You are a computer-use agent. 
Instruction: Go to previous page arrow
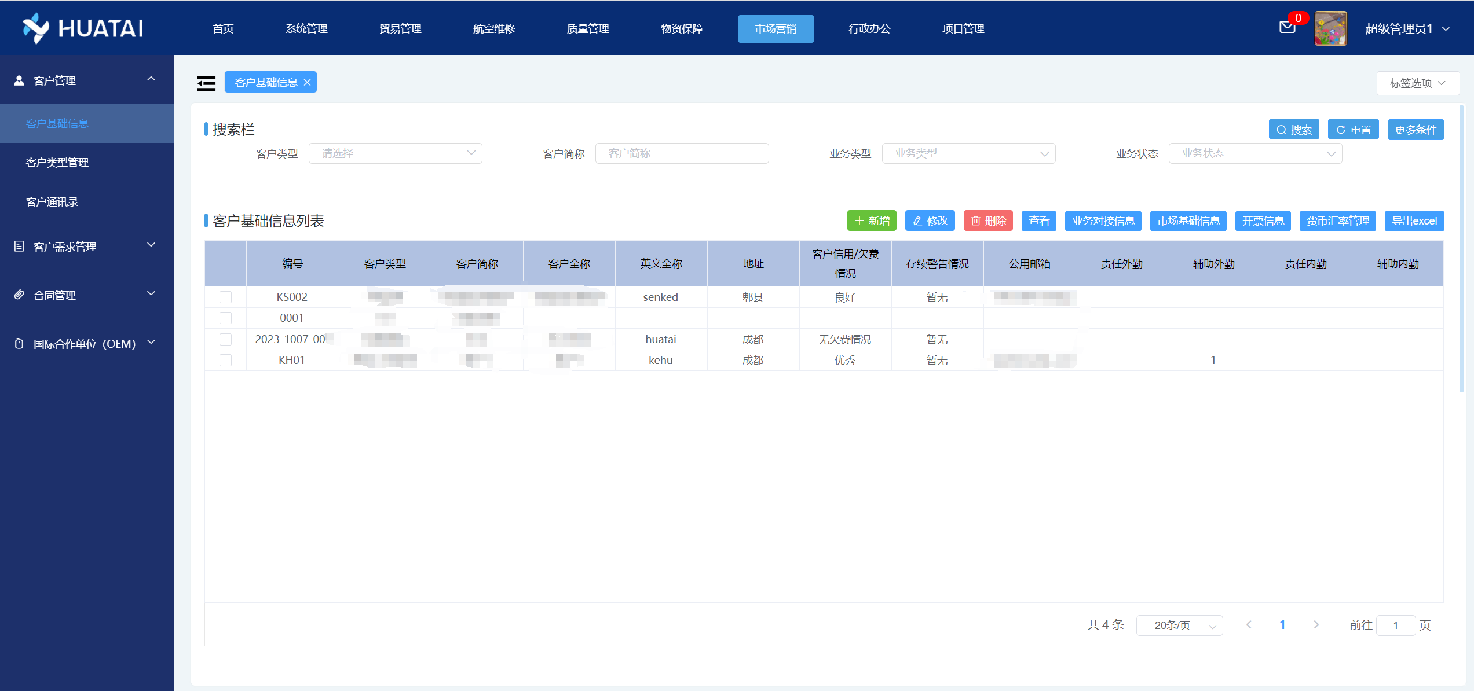pyautogui.click(x=1249, y=625)
